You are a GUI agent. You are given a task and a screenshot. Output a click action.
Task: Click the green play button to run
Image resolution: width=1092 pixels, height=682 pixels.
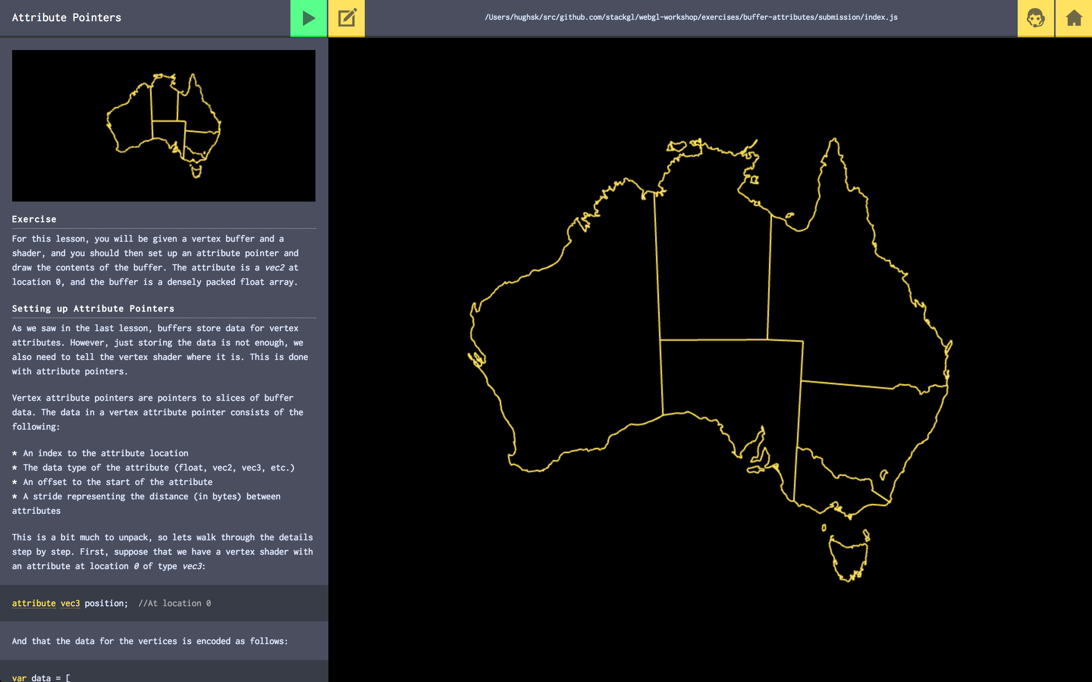click(309, 18)
